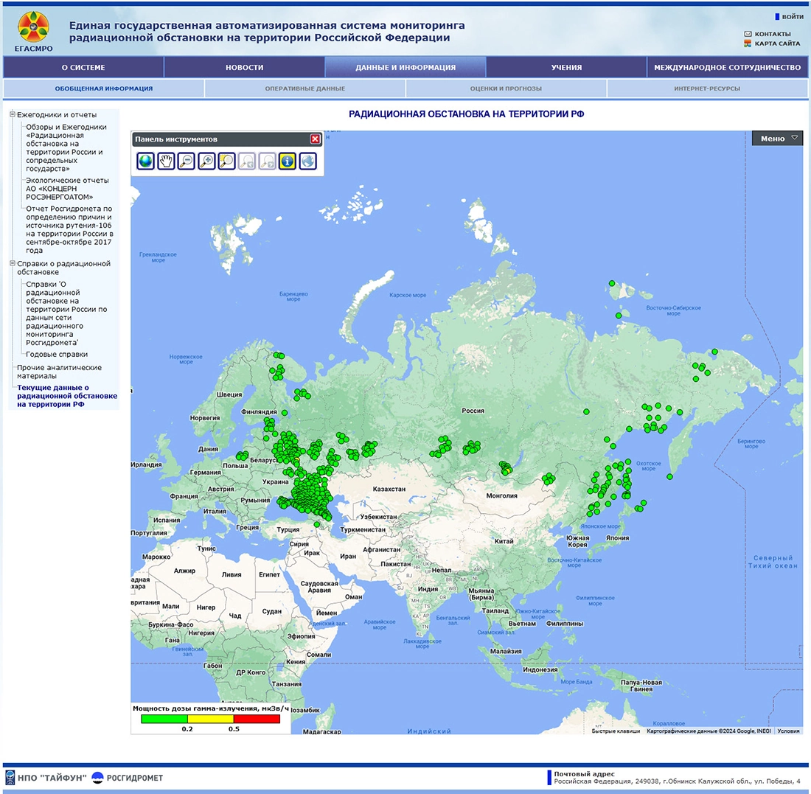The height and width of the screenshot is (794, 811).
Task: Switch to ОЦЕНКИ И ПРОГНОЗЫ tab
Action: coord(506,88)
